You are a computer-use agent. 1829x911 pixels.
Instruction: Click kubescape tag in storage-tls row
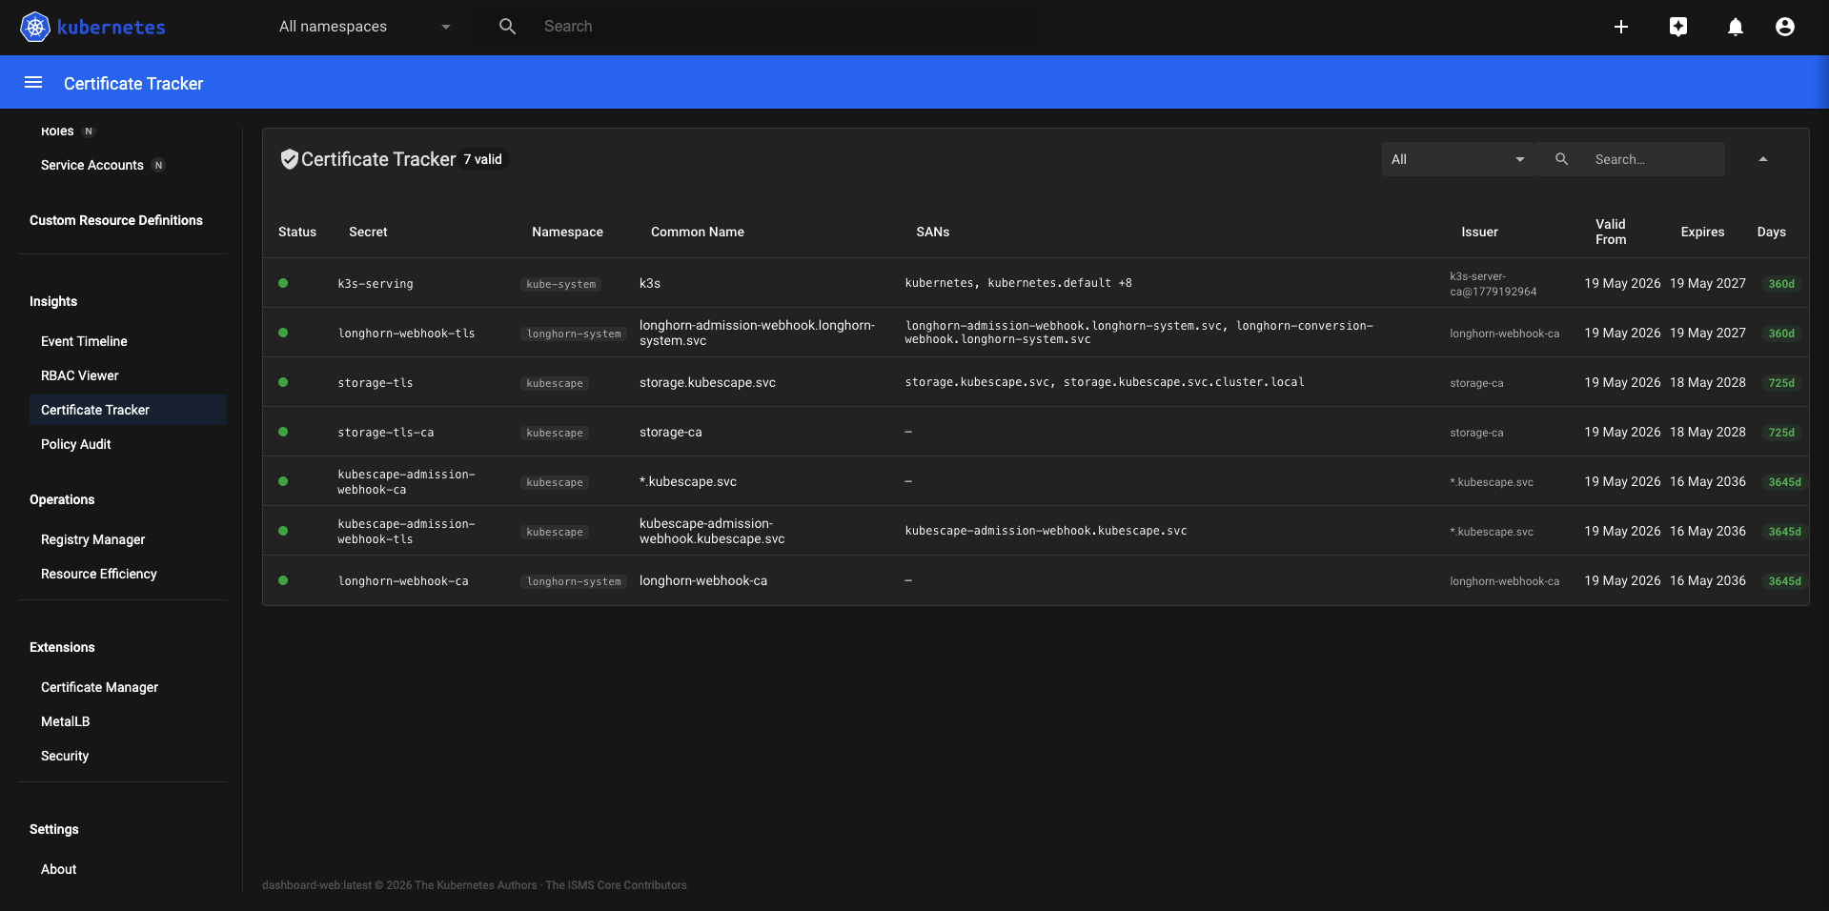pyautogui.click(x=555, y=383)
